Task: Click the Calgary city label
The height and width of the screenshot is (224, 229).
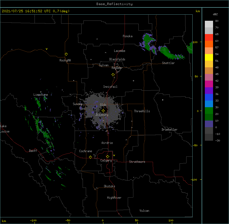Action: coord(106,160)
